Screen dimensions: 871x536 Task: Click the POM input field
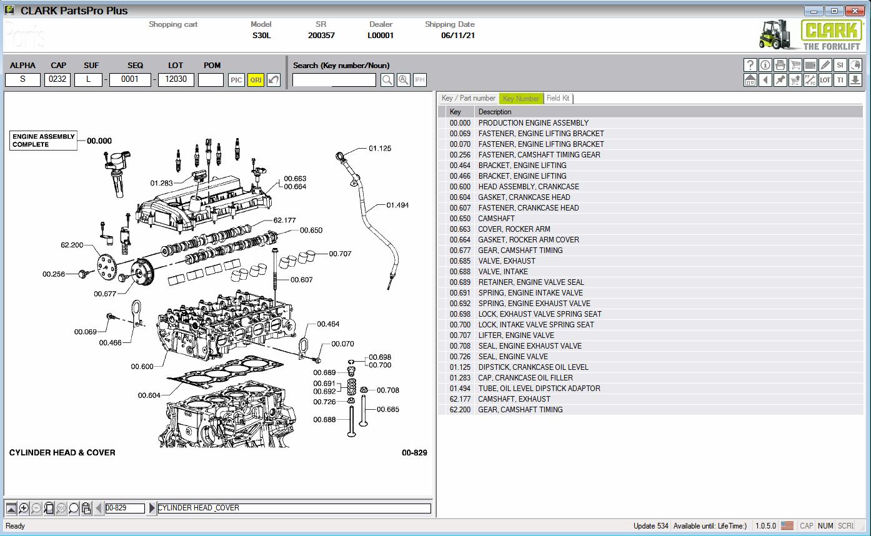pyautogui.click(x=211, y=79)
